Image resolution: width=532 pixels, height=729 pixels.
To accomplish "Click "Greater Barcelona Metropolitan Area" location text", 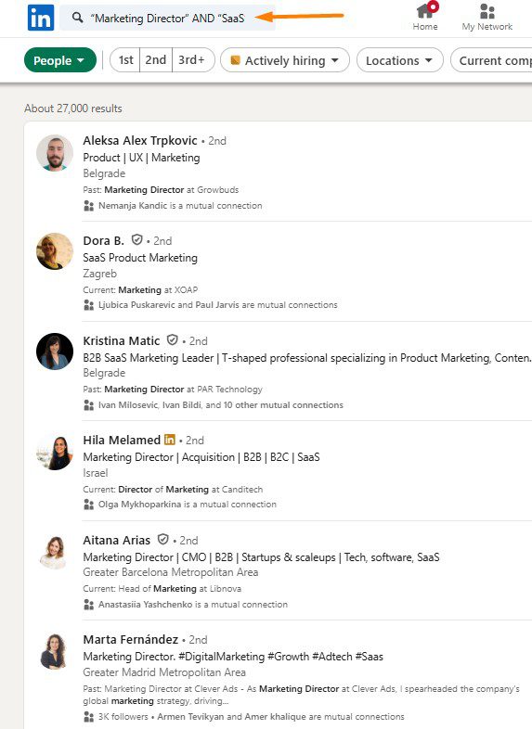I will point(170,572).
